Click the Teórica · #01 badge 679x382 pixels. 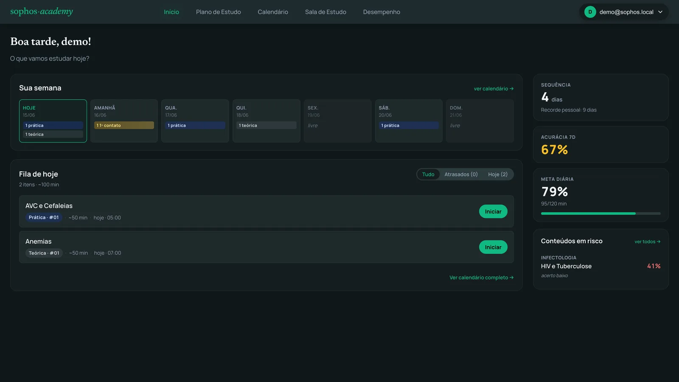click(x=44, y=253)
